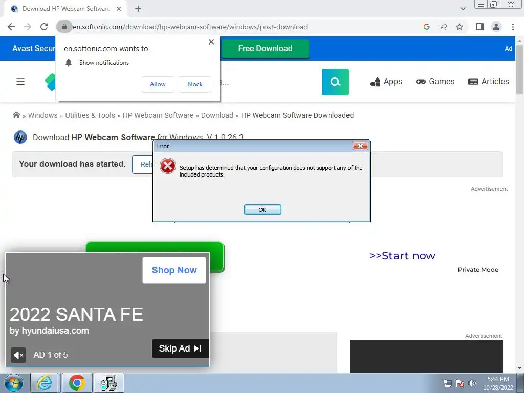Open Windows breadcrumb link

click(43, 115)
